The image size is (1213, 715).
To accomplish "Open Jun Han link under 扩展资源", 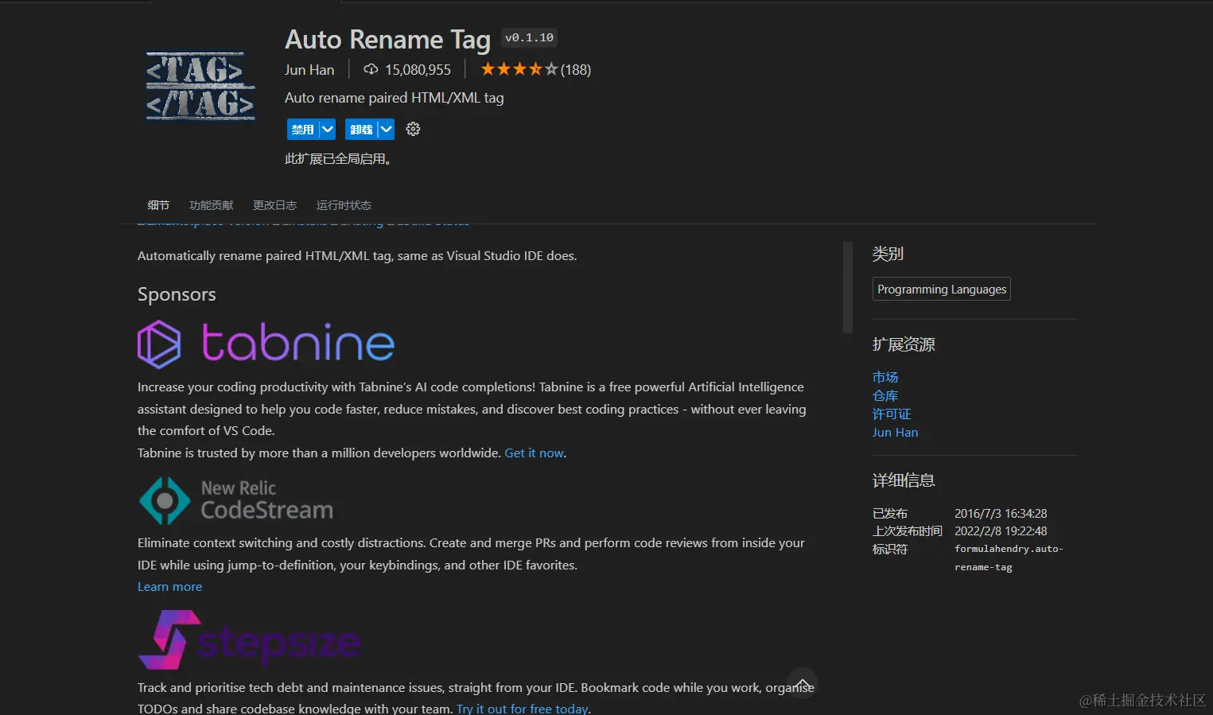I will (x=895, y=432).
